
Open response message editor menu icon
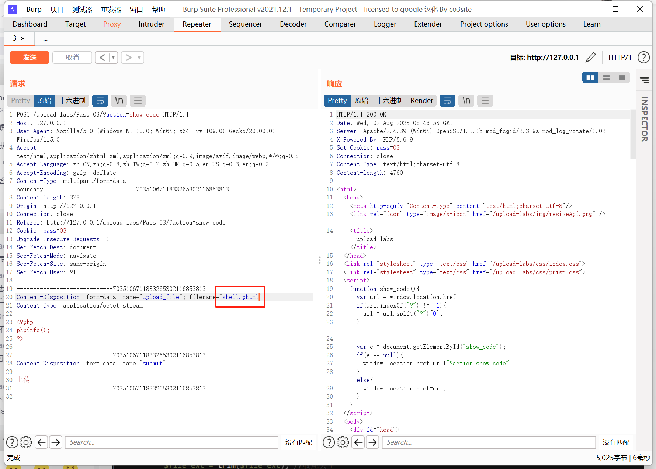click(485, 101)
